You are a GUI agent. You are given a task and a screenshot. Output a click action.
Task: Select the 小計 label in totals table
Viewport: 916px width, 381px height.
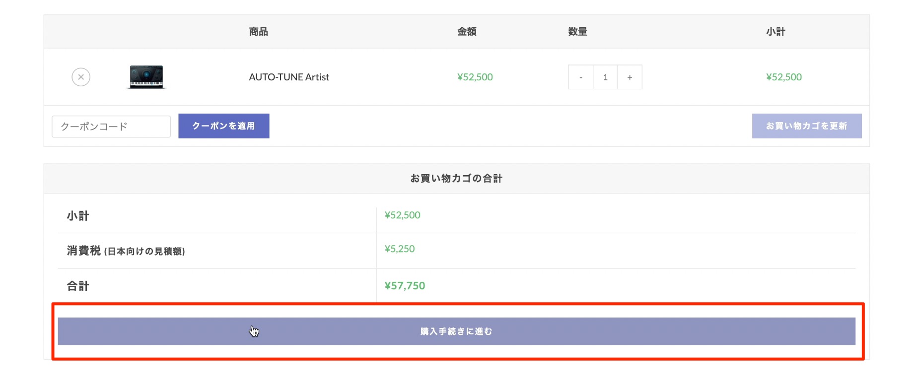coord(78,216)
